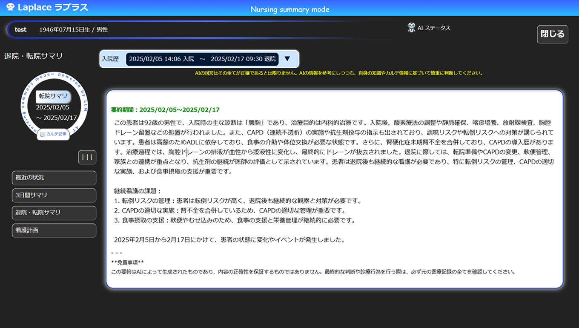Click the 入院歴 label
579x328 pixels.
[x=110, y=59]
